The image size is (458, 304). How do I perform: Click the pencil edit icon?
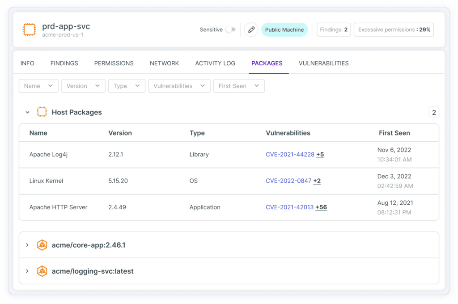(x=251, y=30)
